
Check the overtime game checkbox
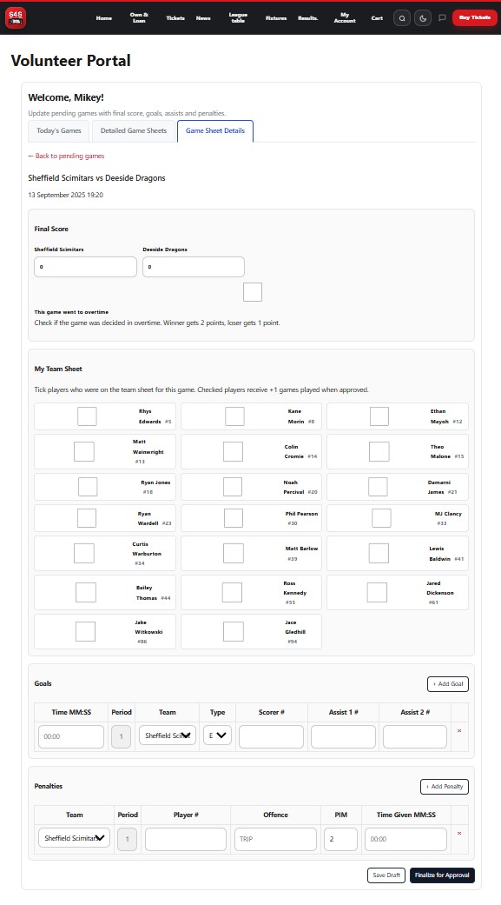253,292
